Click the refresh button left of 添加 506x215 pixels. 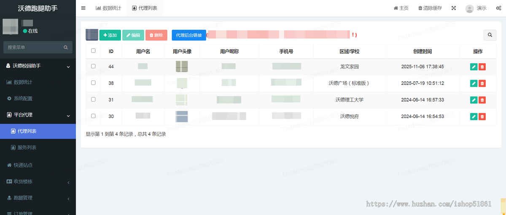click(x=92, y=35)
